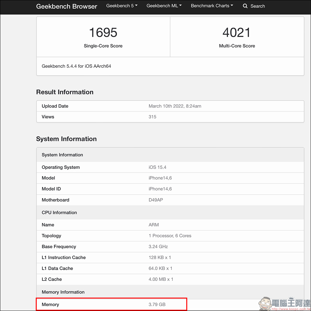Click the L1 Data Cache label

tap(57, 268)
